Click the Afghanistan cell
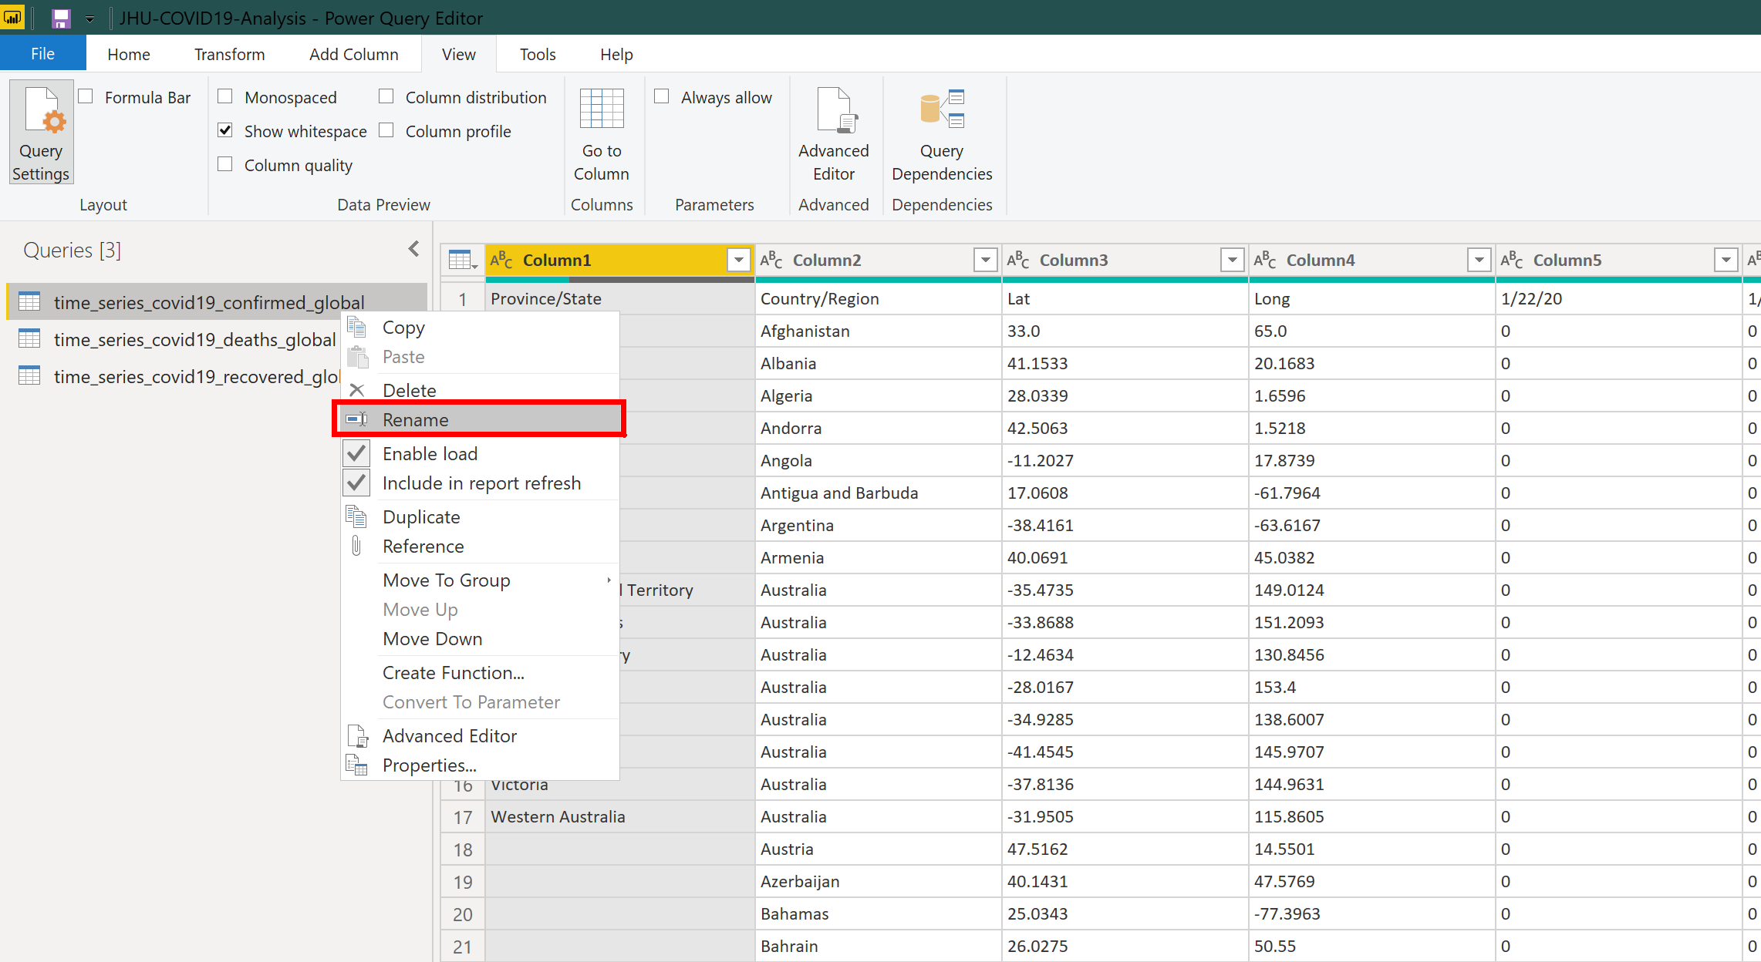This screenshot has height=962, width=1761. (x=805, y=331)
